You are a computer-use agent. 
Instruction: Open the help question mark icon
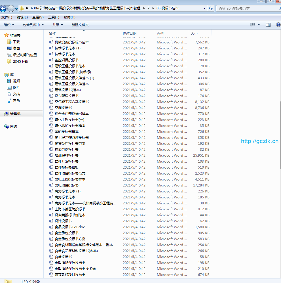pos(278,25)
